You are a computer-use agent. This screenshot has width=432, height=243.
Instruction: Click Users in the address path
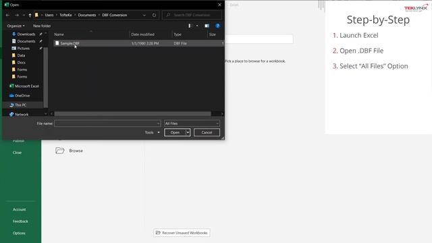pos(49,15)
